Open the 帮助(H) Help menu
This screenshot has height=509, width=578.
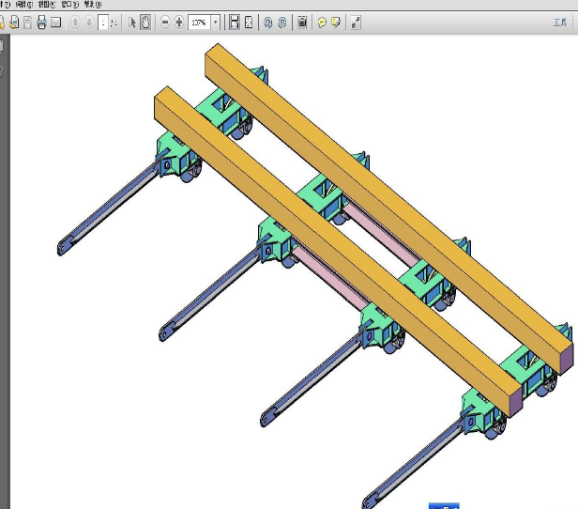click(x=93, y=5)
